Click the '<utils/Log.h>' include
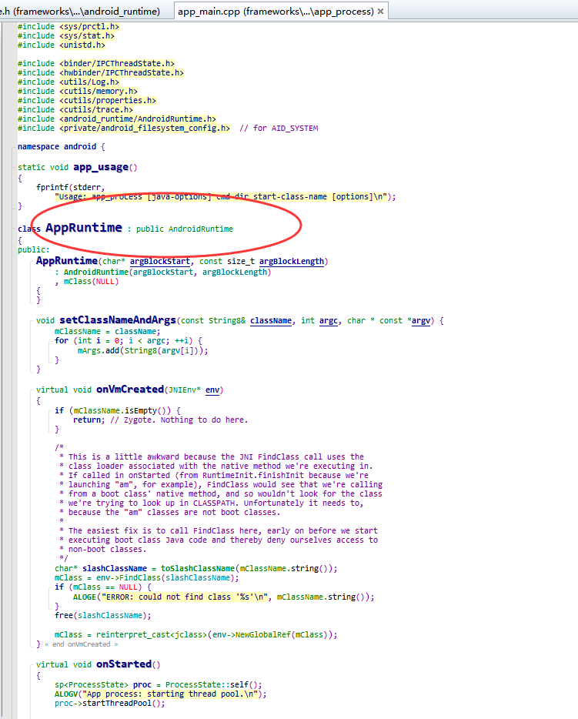The height and width of the screenshot is (719, 578). click(89, 82)
